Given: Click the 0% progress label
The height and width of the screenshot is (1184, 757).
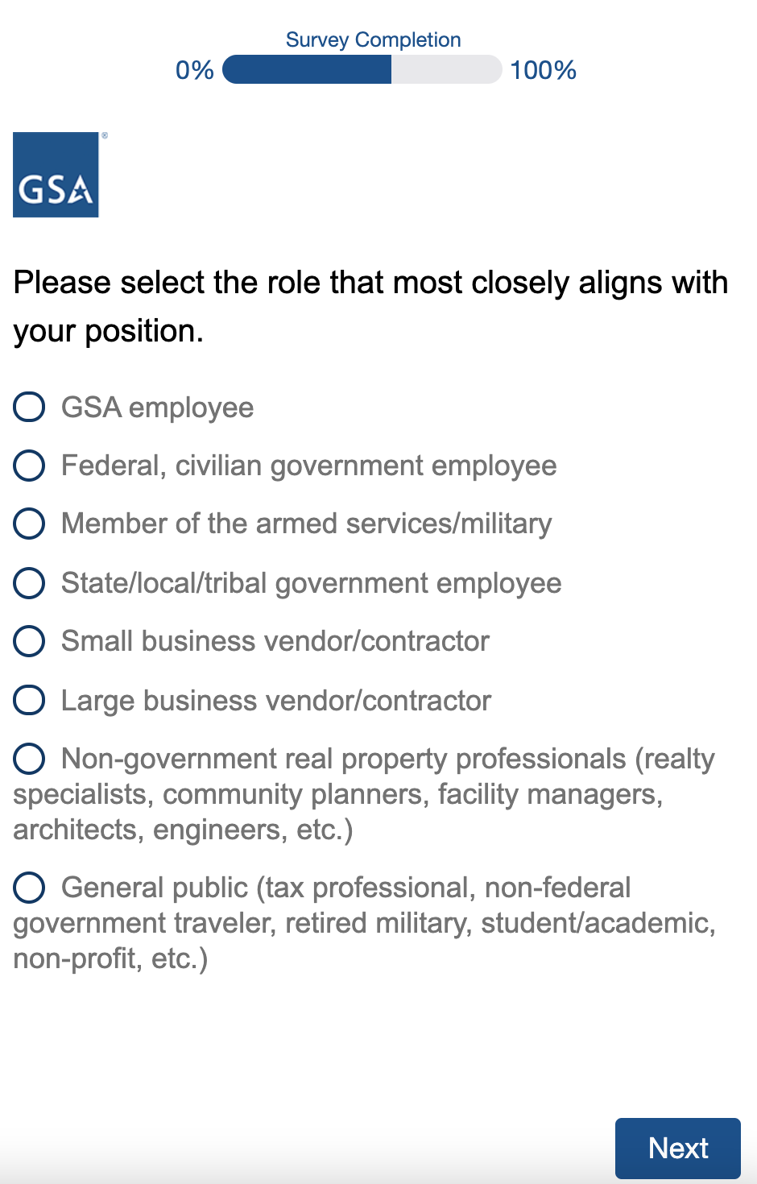Looking at the screenshot, I should click(x=195, y=70).
